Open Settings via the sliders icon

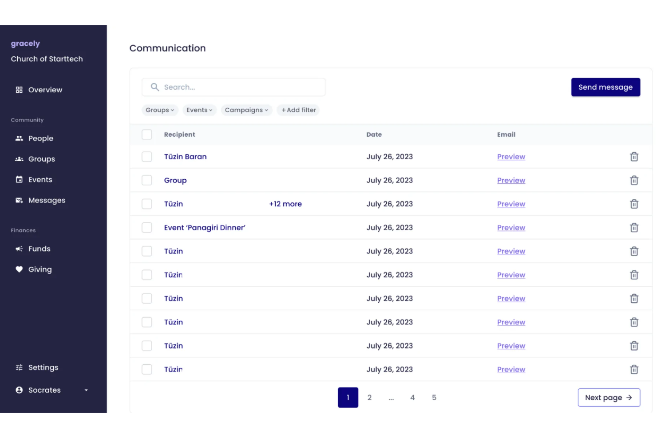point(19,367)
